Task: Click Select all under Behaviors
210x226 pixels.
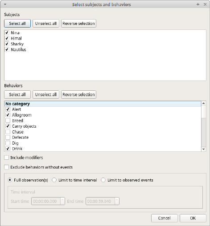Action: 17,94
